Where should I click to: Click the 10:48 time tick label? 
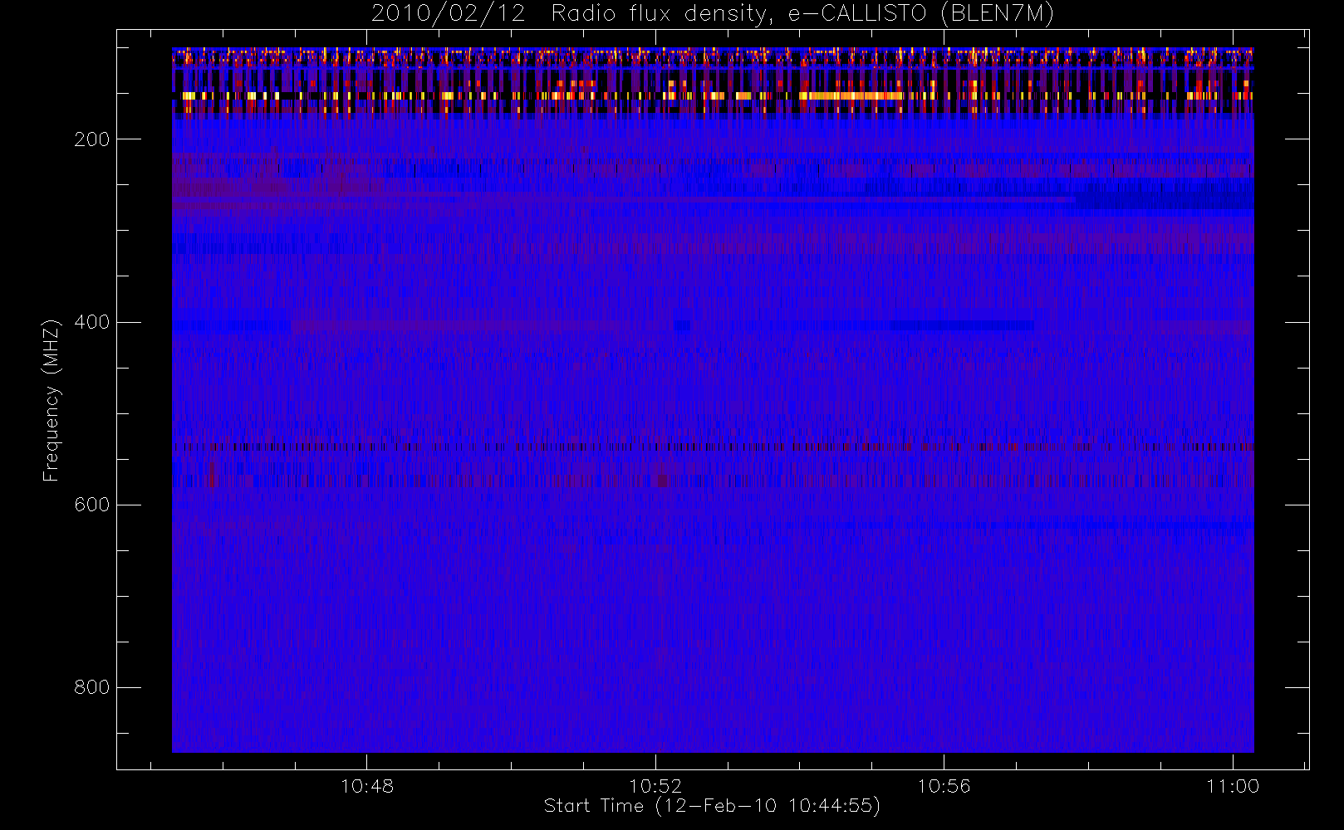[x=367, y=786]
